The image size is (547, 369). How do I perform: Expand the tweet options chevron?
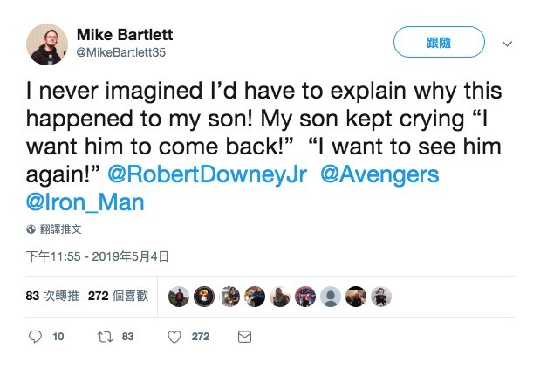(508, 43)
